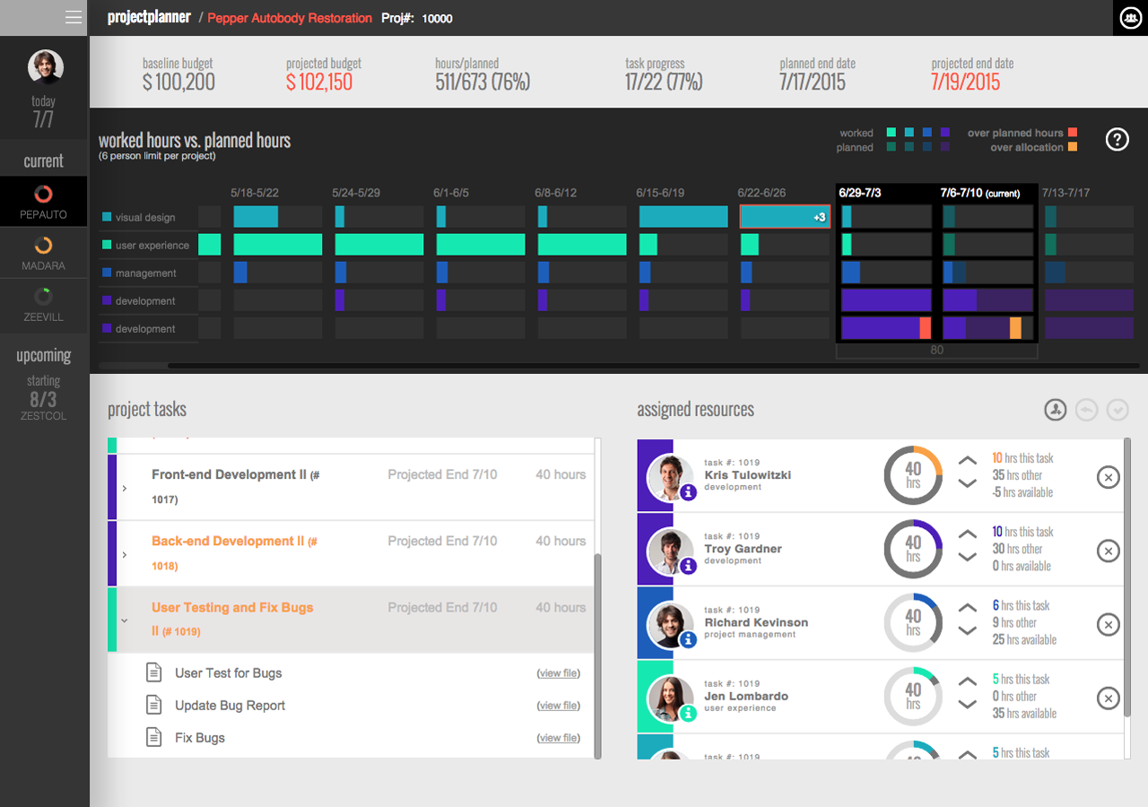The height and width of the screenshot is (807, 1148).
Task: Increase Richard Kevinson's task hours
Action: click(x=967, y=608)
